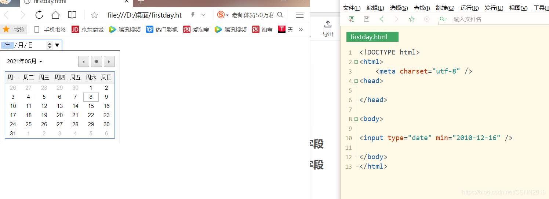The width and height of the screenshot is (549, 199).
Task: Go to previous month in calendar
Action: coord(84,61)
